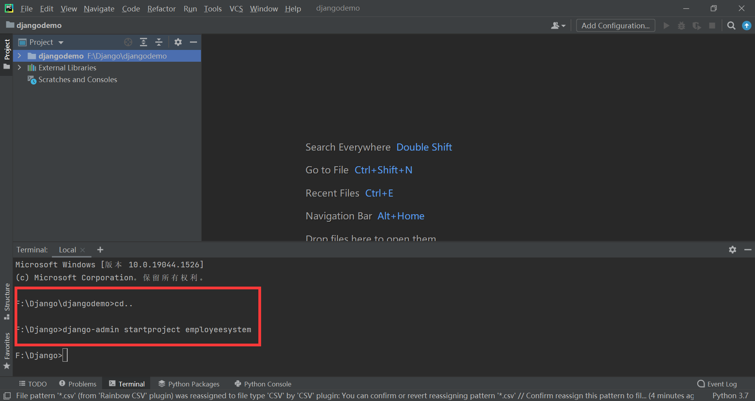755x401 pixels.
Task: Click the CSV file pattern status message
Action: pyautogui.click(x=355, y=395)
